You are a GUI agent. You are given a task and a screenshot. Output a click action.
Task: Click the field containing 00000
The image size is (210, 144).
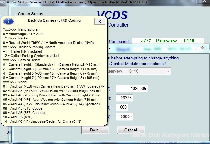[x=125, y=117]
